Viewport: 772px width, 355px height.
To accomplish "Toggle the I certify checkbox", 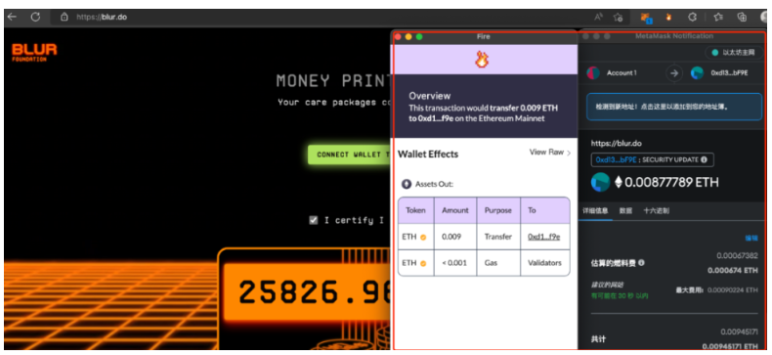I will (313, 220).
